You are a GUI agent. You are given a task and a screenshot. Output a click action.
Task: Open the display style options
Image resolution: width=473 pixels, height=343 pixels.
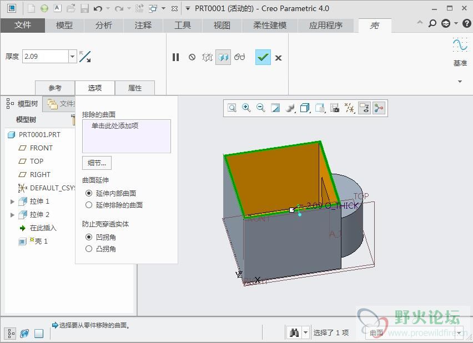point(290,108)
